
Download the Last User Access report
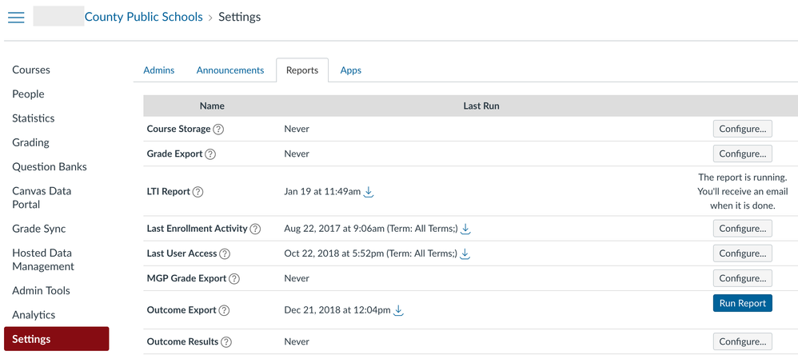[465, 253]
